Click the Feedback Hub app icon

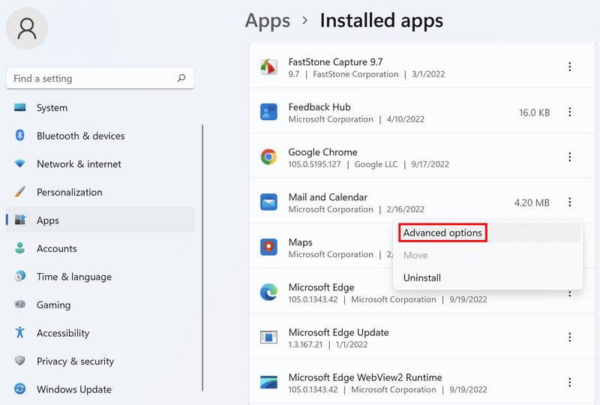268,112
